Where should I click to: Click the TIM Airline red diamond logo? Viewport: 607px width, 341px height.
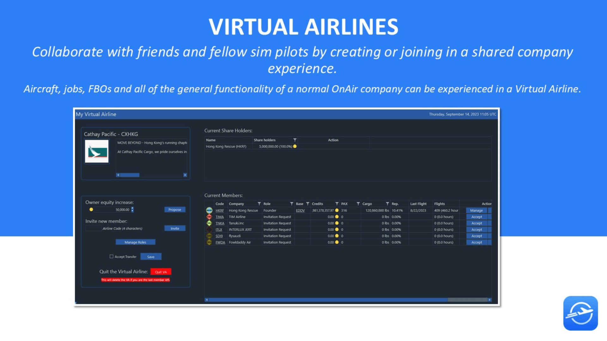209,217
